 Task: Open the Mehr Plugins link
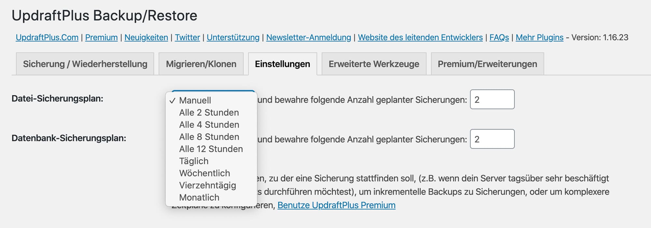539,37
